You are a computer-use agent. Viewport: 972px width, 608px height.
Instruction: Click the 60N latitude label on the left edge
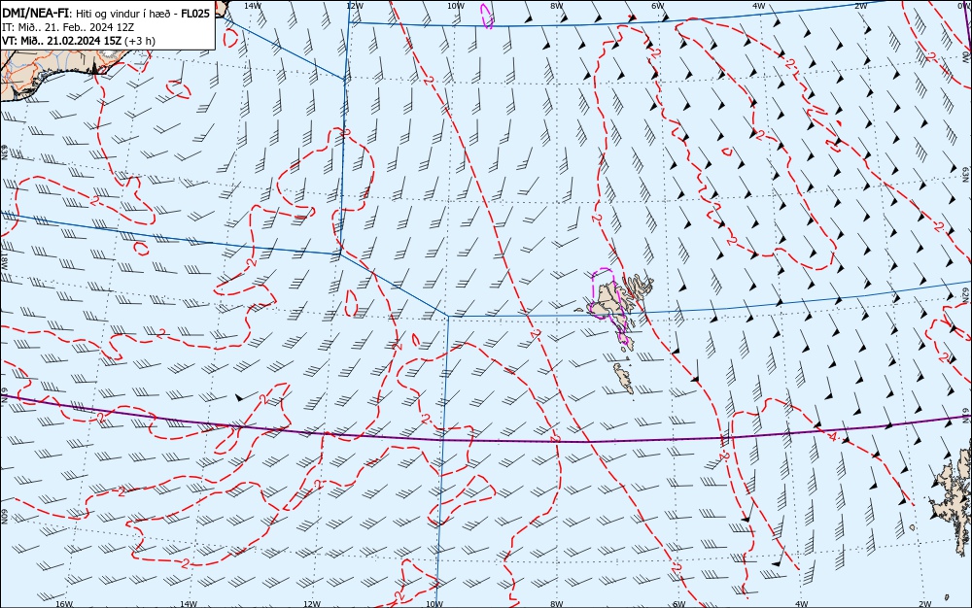click(4, 518)
